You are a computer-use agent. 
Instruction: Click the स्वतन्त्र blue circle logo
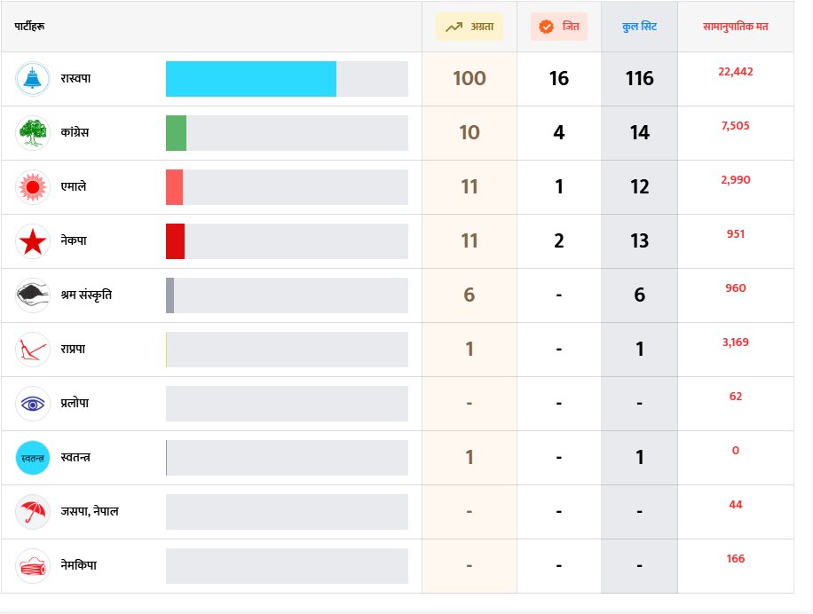(33, 458)
